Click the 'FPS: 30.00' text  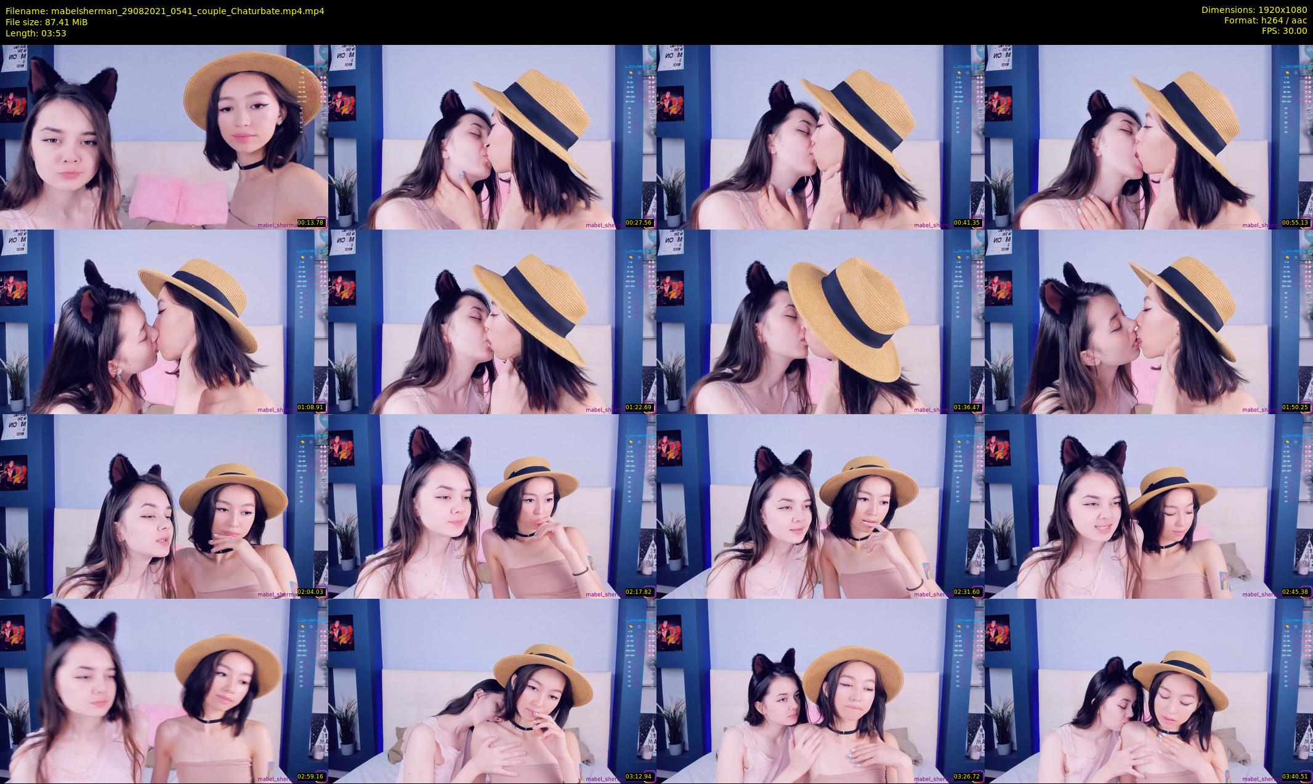[1284, 31]
